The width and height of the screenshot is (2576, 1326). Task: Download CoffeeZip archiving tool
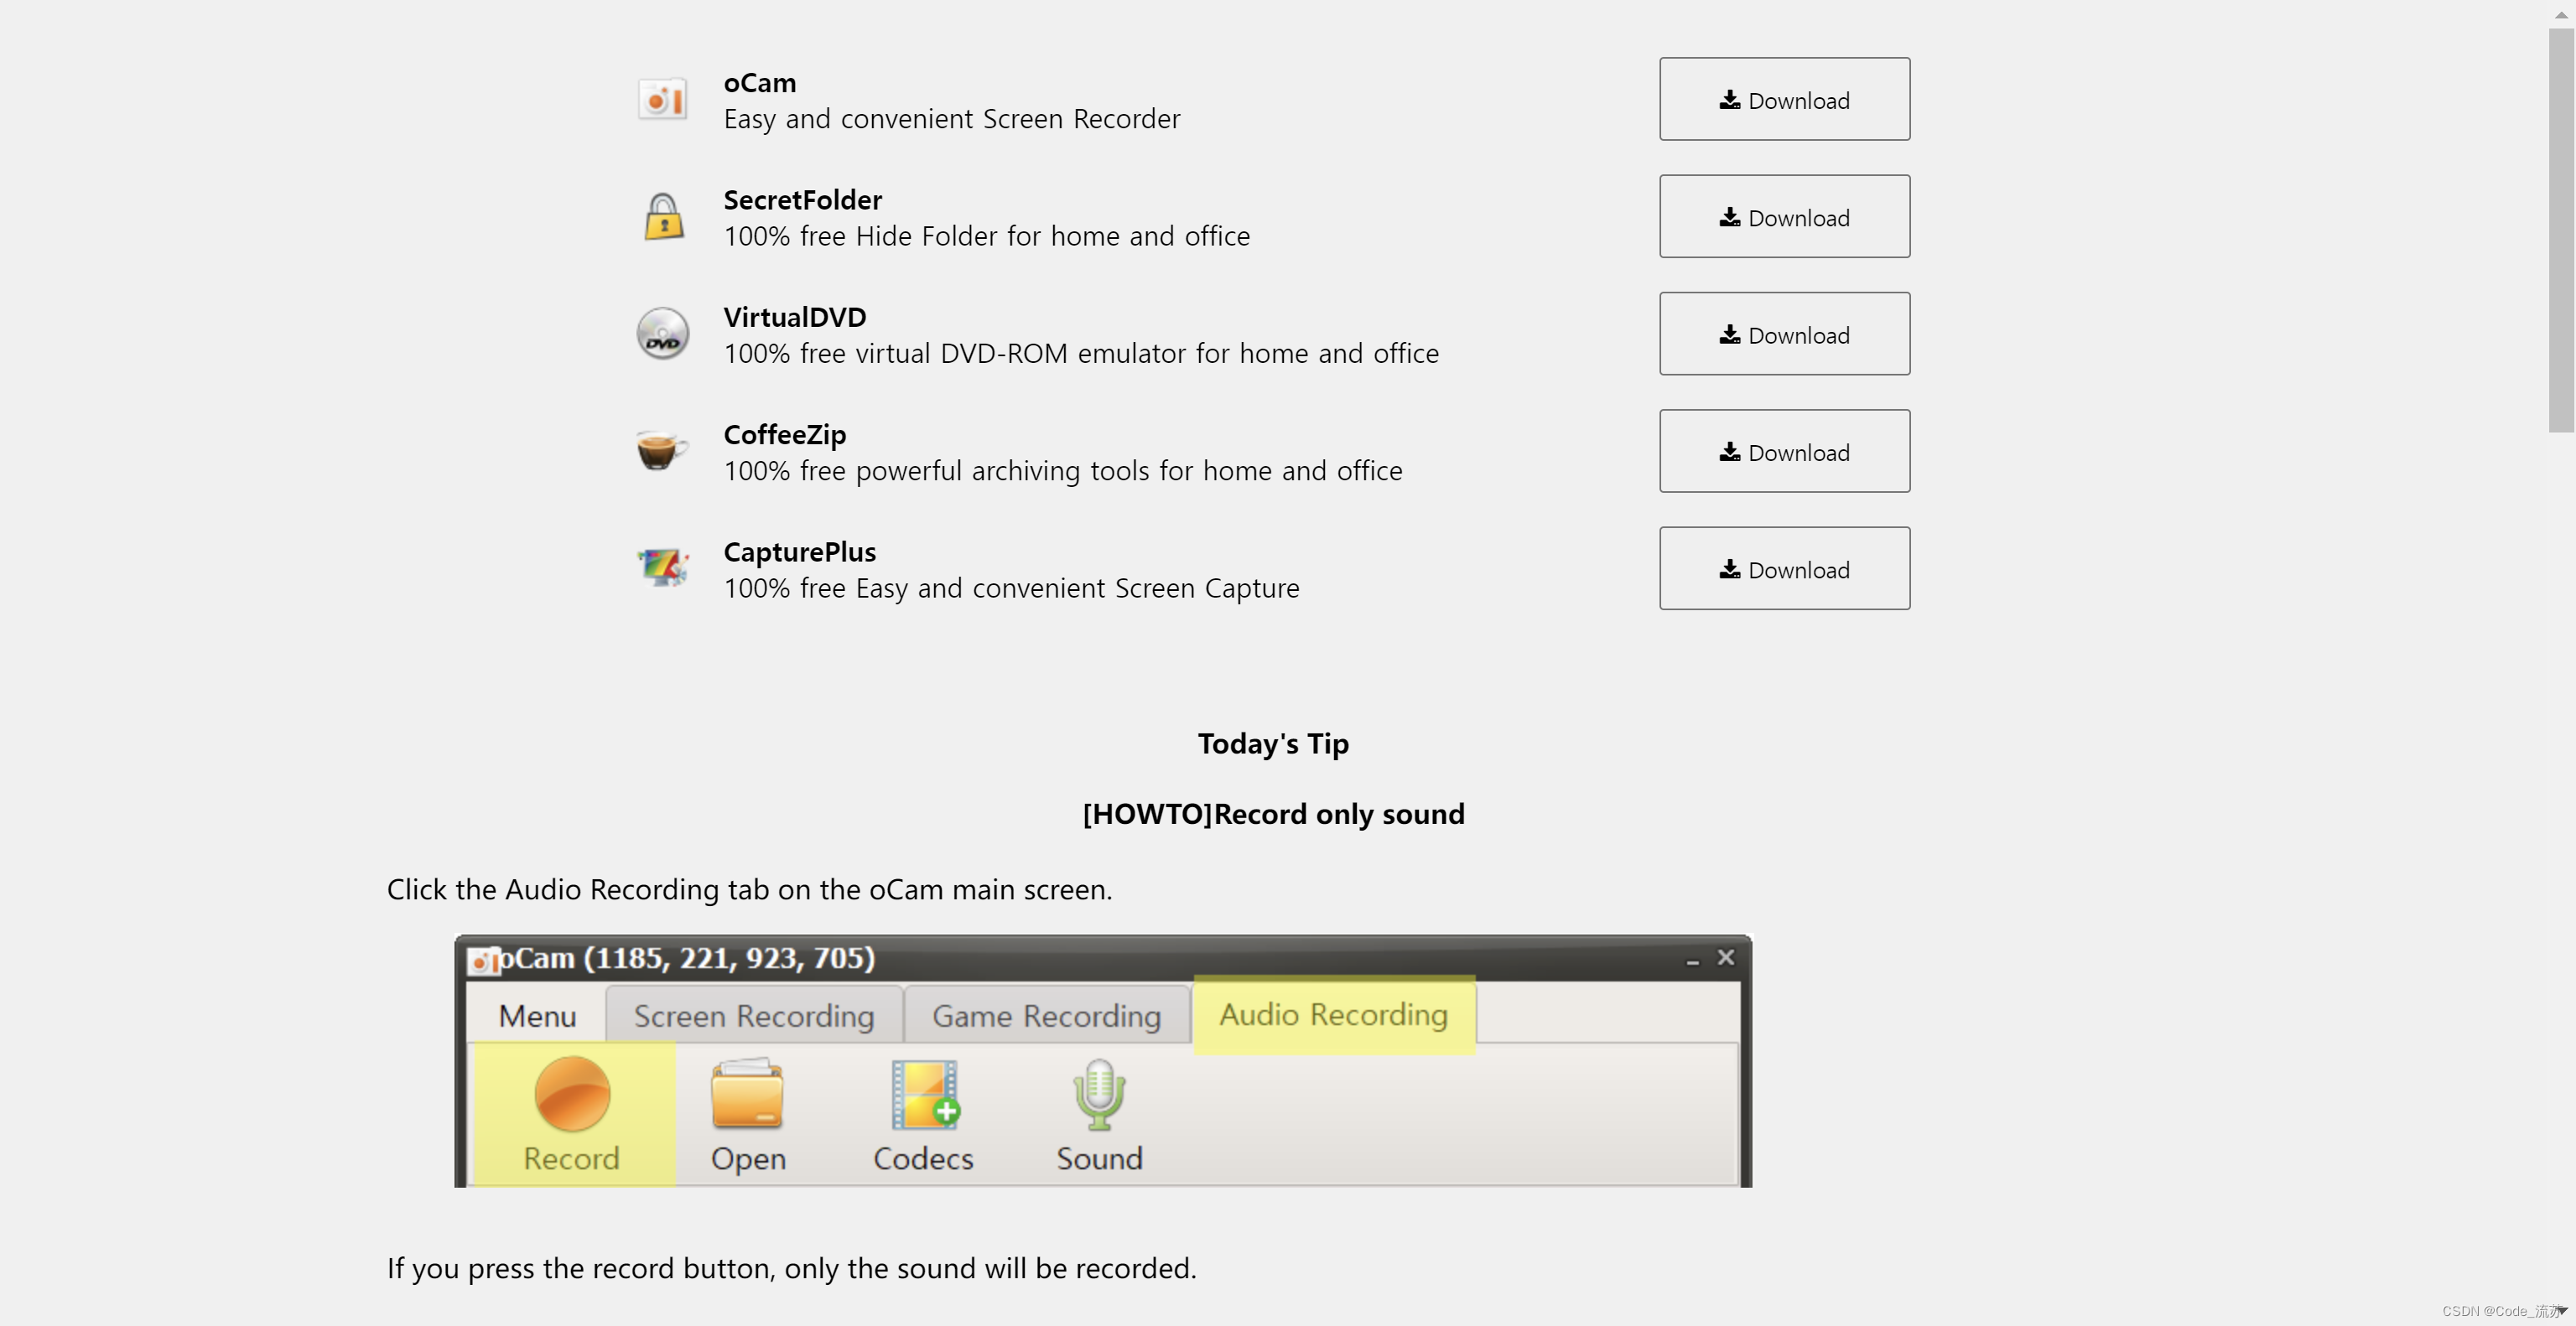tap(1784, 450)
